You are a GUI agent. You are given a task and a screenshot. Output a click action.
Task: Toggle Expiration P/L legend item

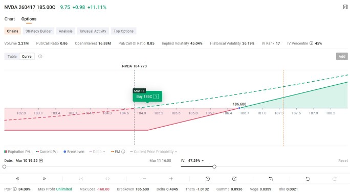point(17,152)
